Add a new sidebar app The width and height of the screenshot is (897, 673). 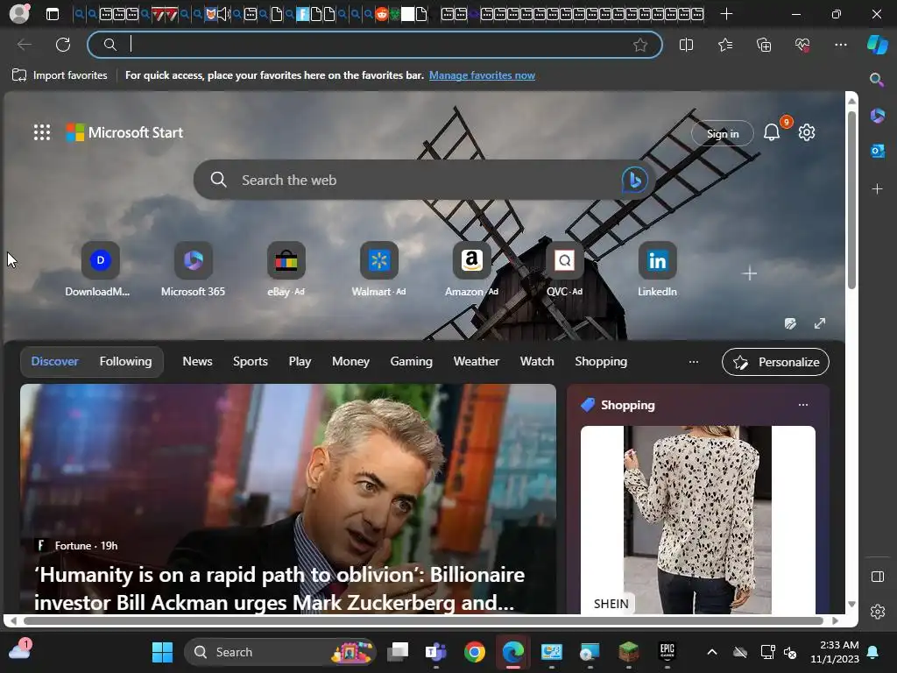[877, 189]
